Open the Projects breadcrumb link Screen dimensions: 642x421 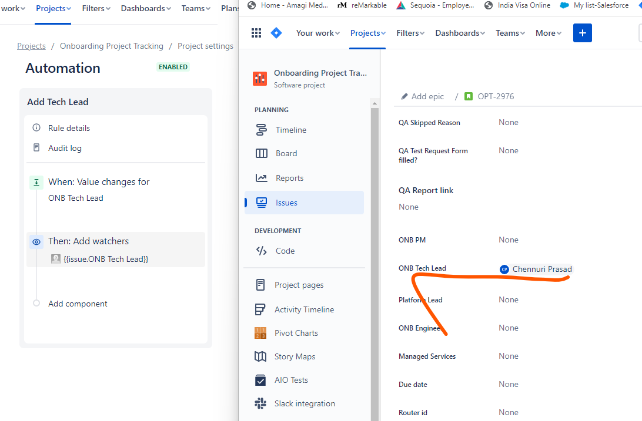(32, 46)
